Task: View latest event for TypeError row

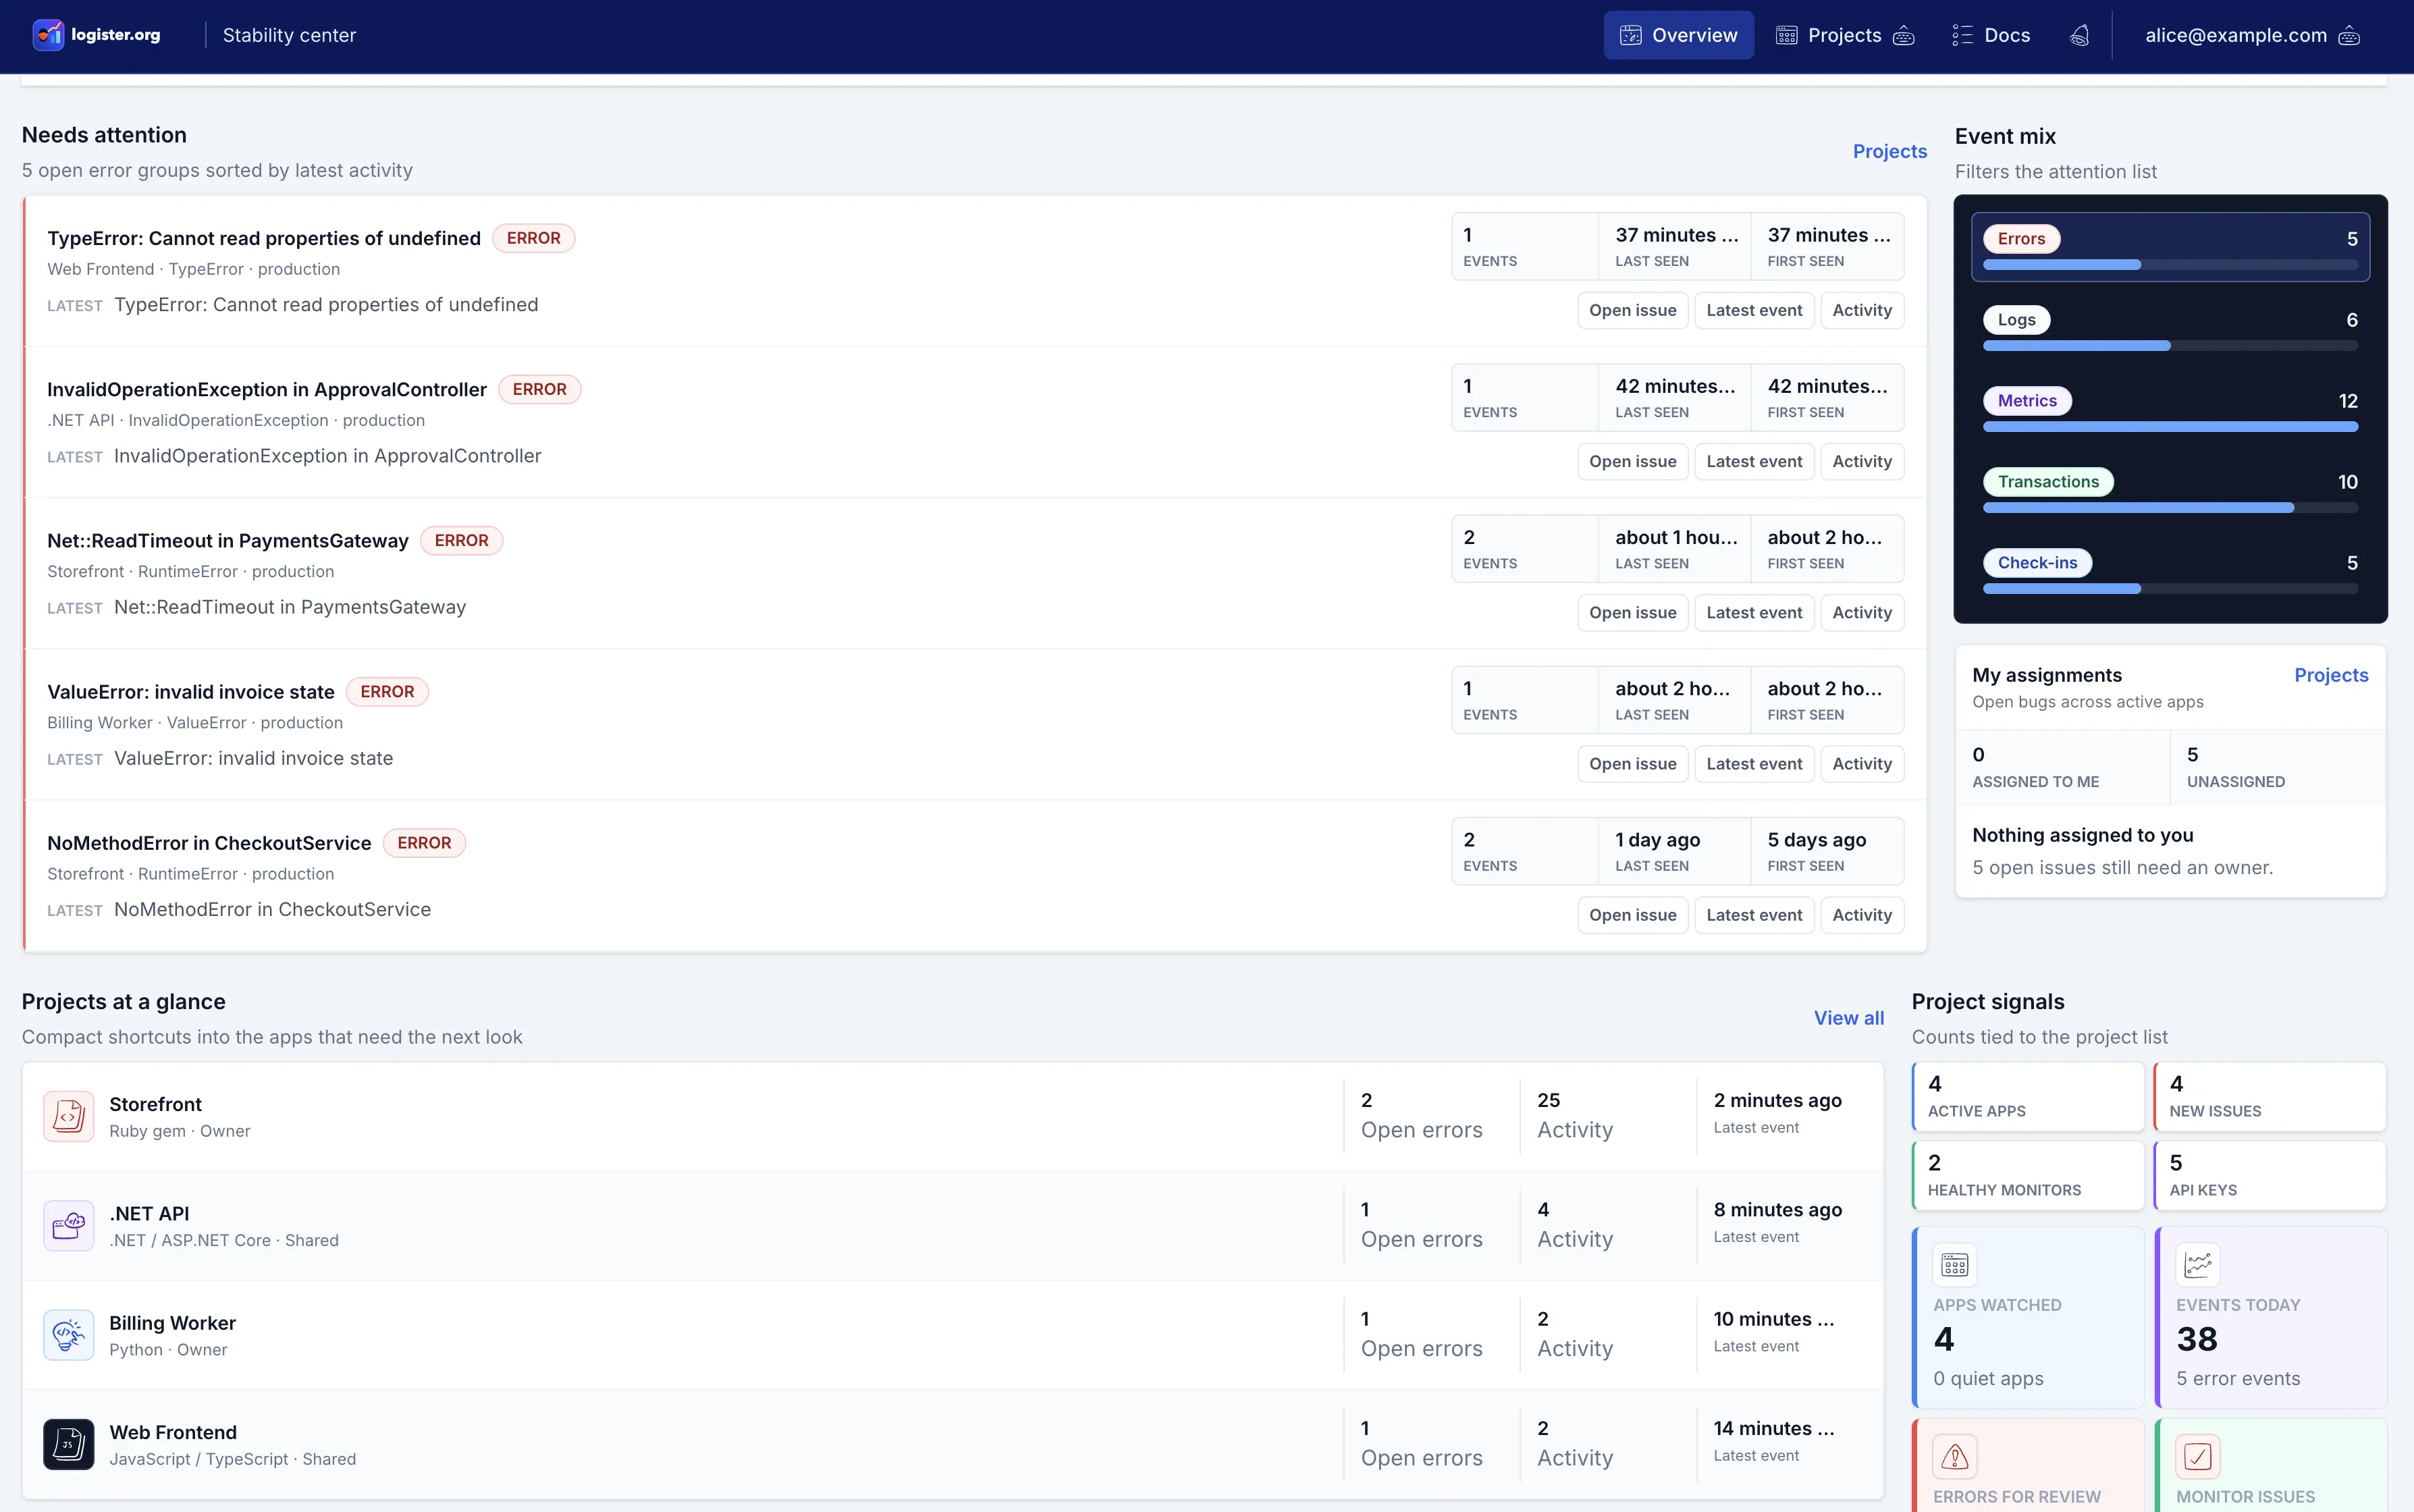Action: pos(1754,310)
